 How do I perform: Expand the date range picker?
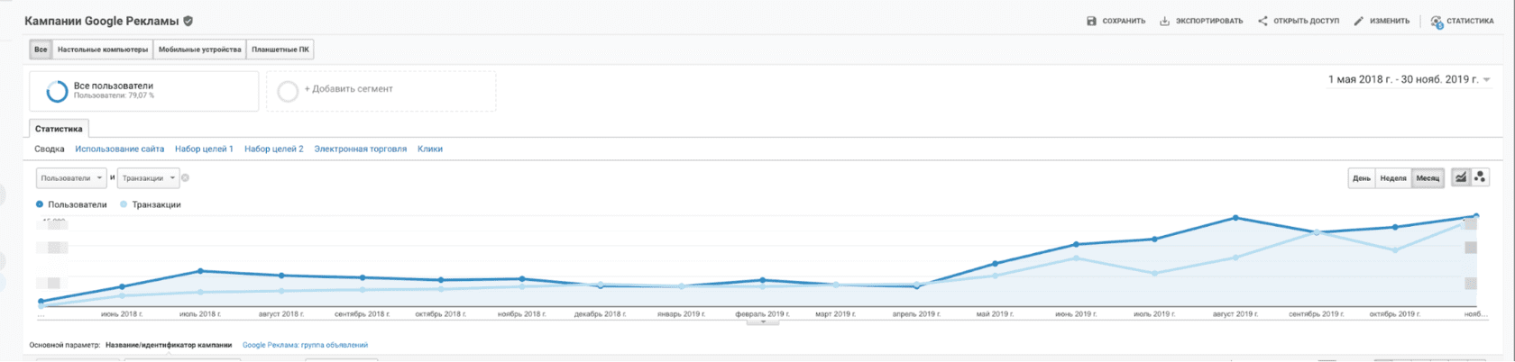point(1409,79)
